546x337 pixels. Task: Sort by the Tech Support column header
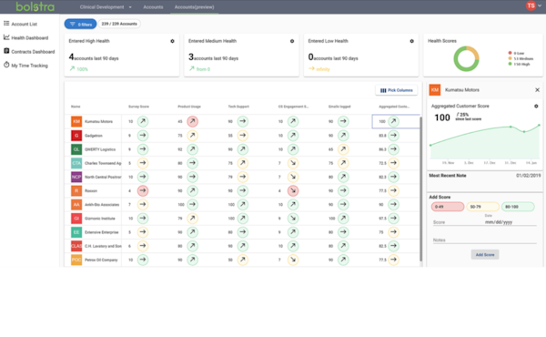point(238,107)
